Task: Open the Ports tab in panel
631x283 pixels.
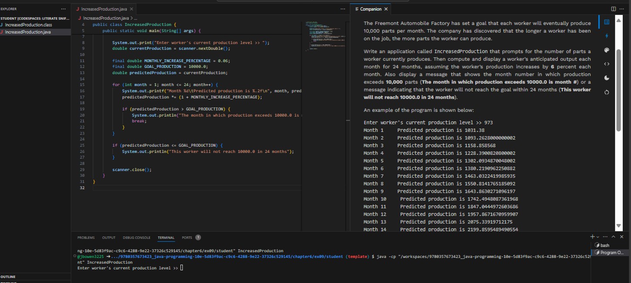Action: [187, 238]
